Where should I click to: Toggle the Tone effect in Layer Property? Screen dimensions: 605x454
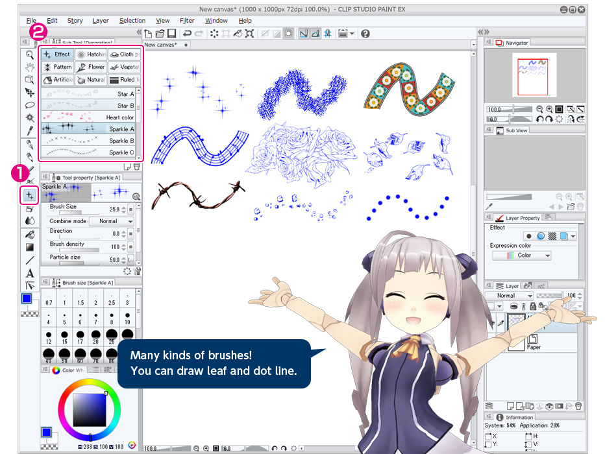tap(552, 236)
